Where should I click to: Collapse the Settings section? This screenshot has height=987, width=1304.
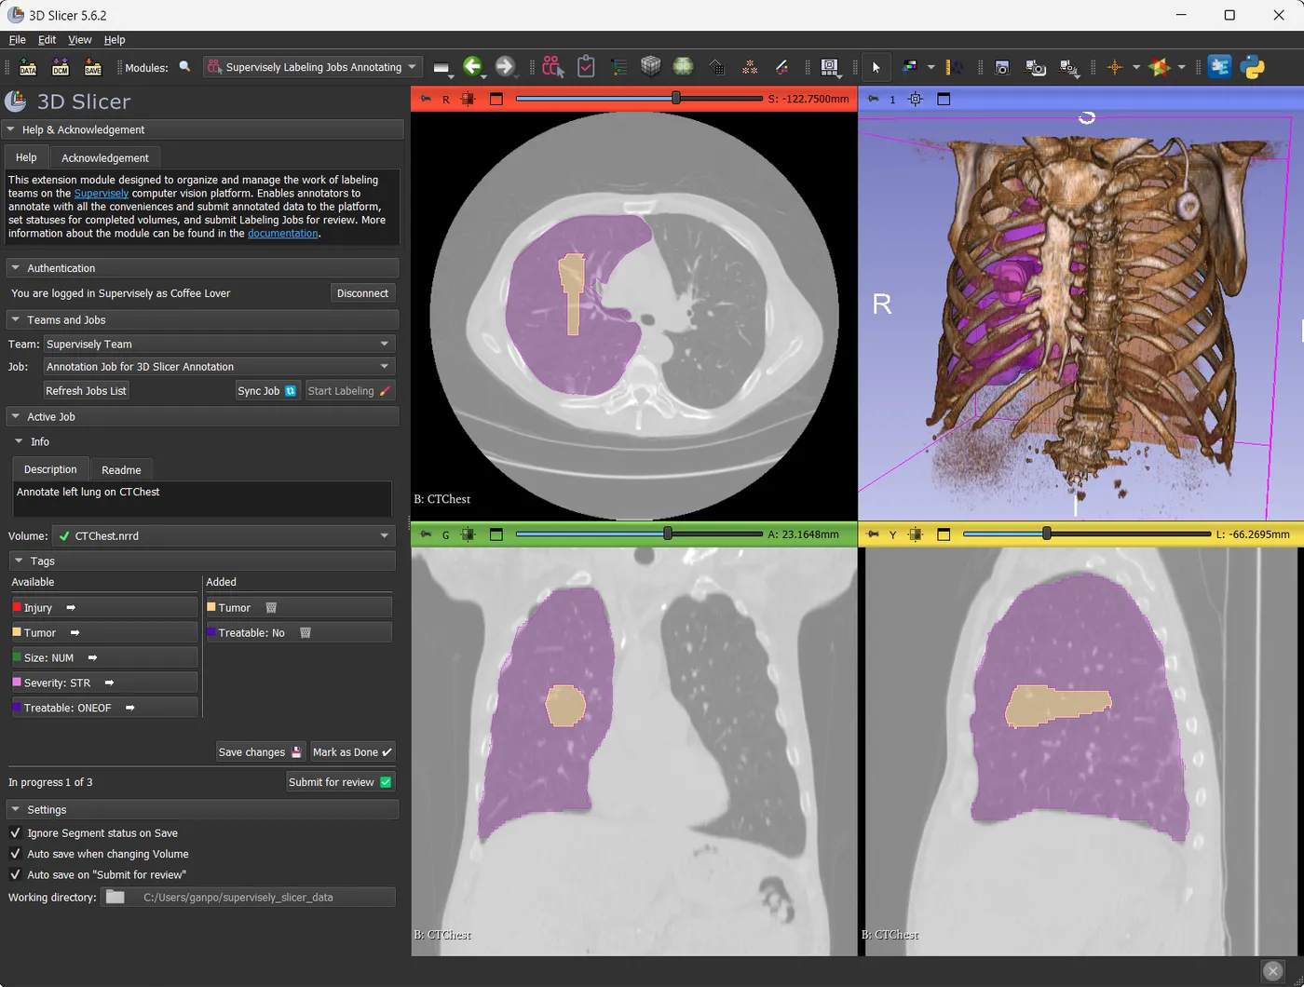coord(201,810)
